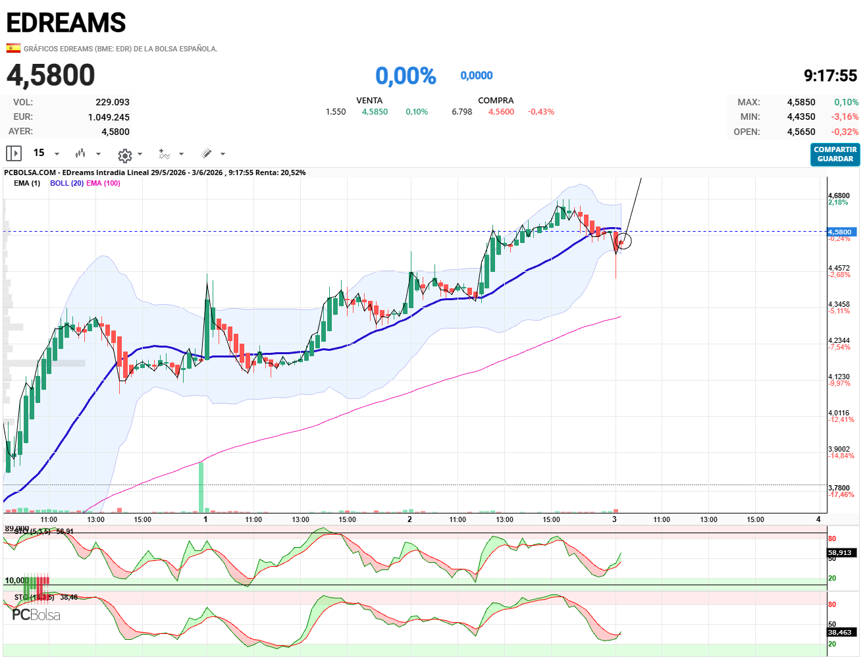Click the MAX value 4,5850

tap(801, 102)
